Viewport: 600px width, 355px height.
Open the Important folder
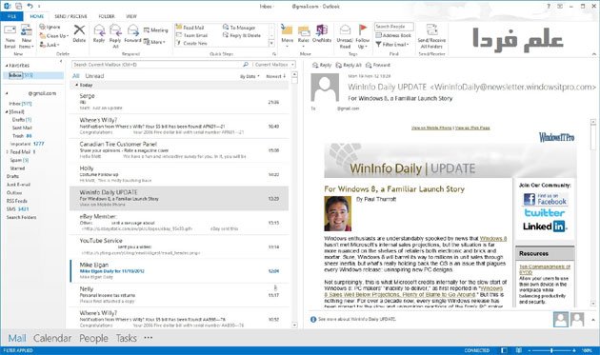coord(27,144)
